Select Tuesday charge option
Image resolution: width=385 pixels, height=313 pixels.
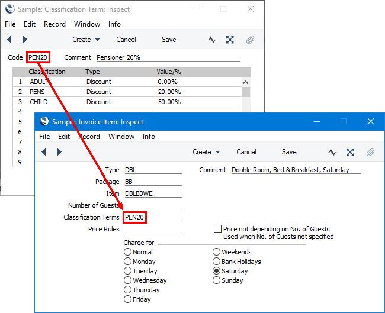127,271
